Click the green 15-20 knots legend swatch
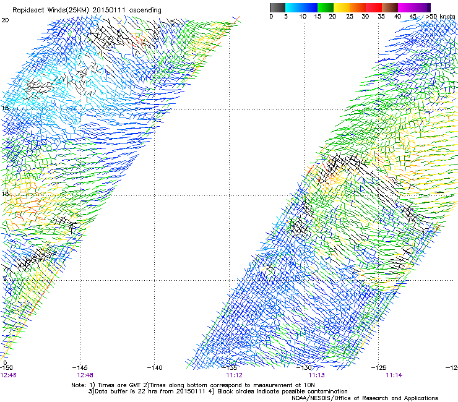The image size is (458, 402). point(326,7)
